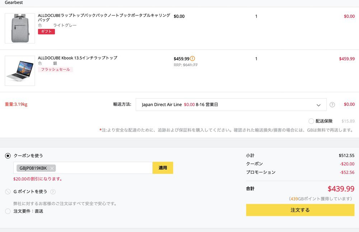Click the ALLDOCUBE Kbook 13.5 inch laptop title
This screenshot has width=359, height=232.
(78, 58)
